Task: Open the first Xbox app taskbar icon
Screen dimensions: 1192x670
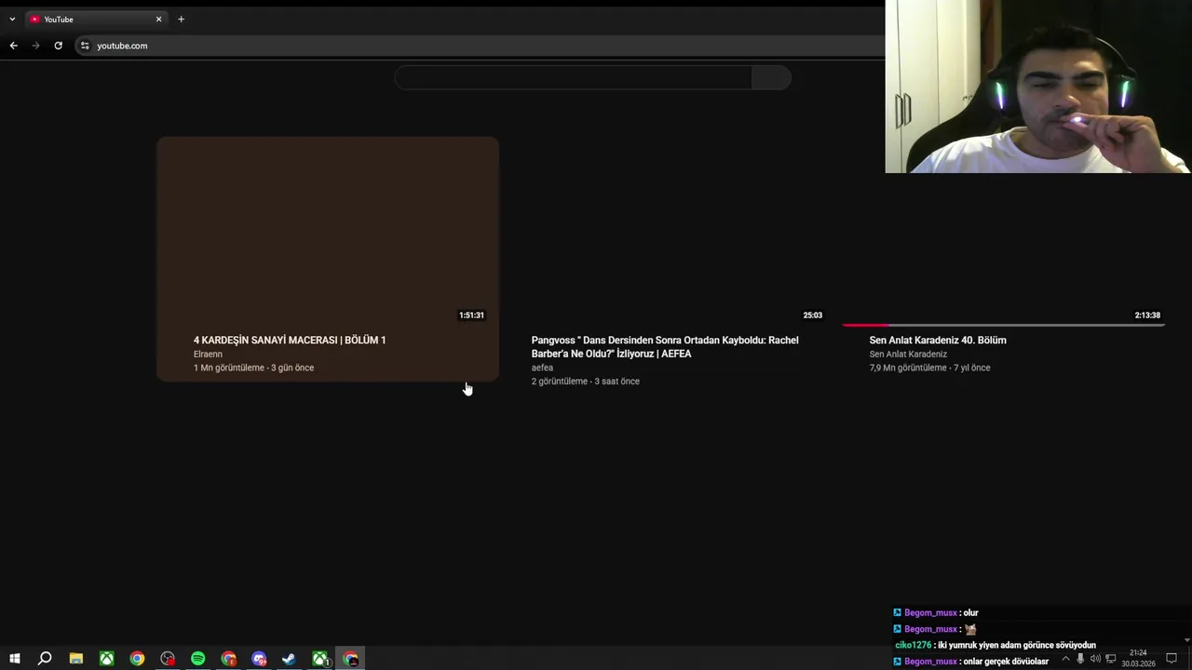Action: point(107,659)
